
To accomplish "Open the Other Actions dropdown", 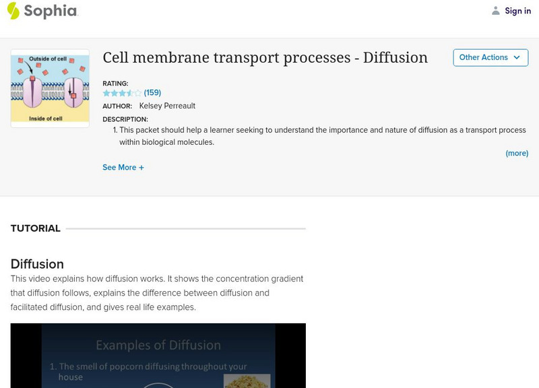I will pyautogui.click(x=491, y=58).
